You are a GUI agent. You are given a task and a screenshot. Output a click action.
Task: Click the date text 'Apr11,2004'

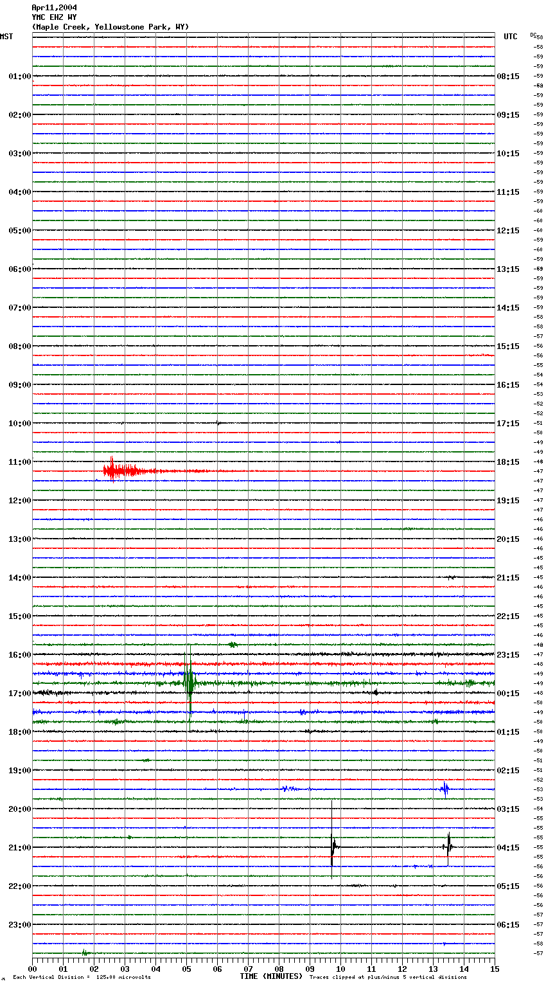tap(54, 8)
